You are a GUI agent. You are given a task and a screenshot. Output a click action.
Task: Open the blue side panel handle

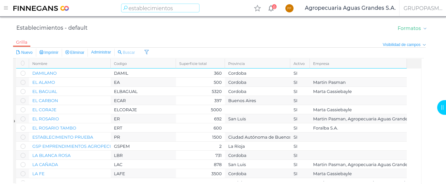pos(442,107)
